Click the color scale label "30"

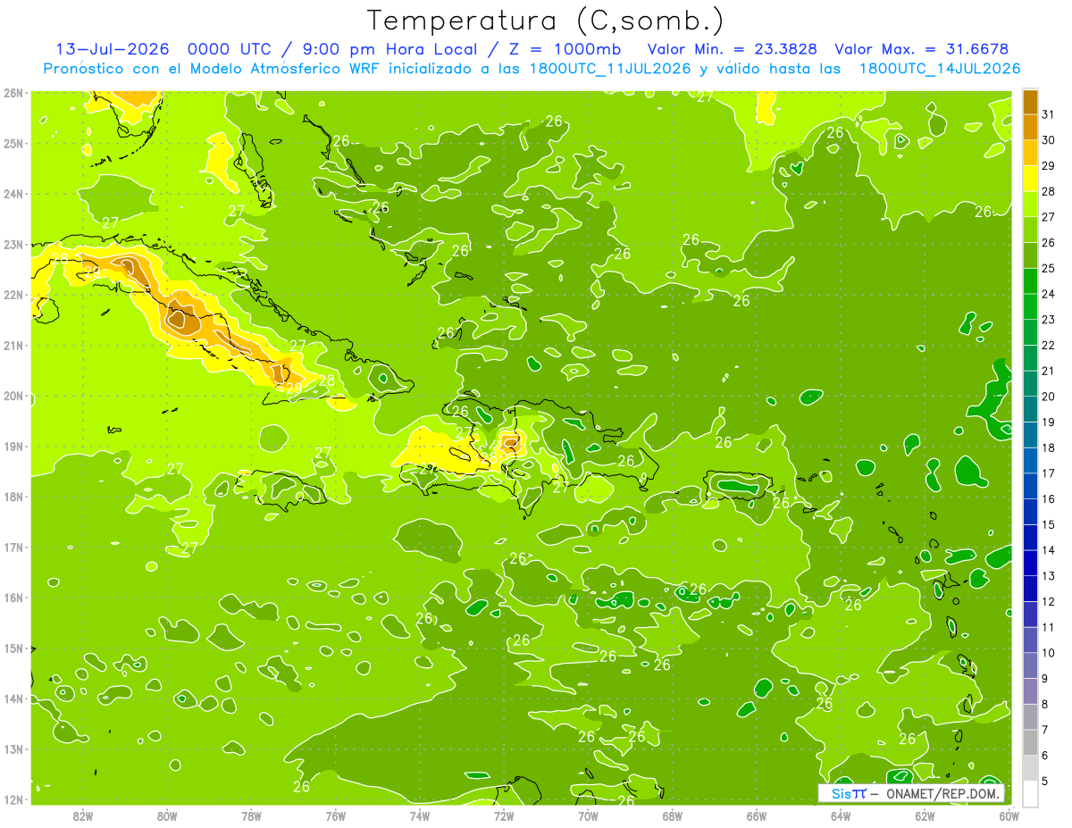tap(1048, 139)
